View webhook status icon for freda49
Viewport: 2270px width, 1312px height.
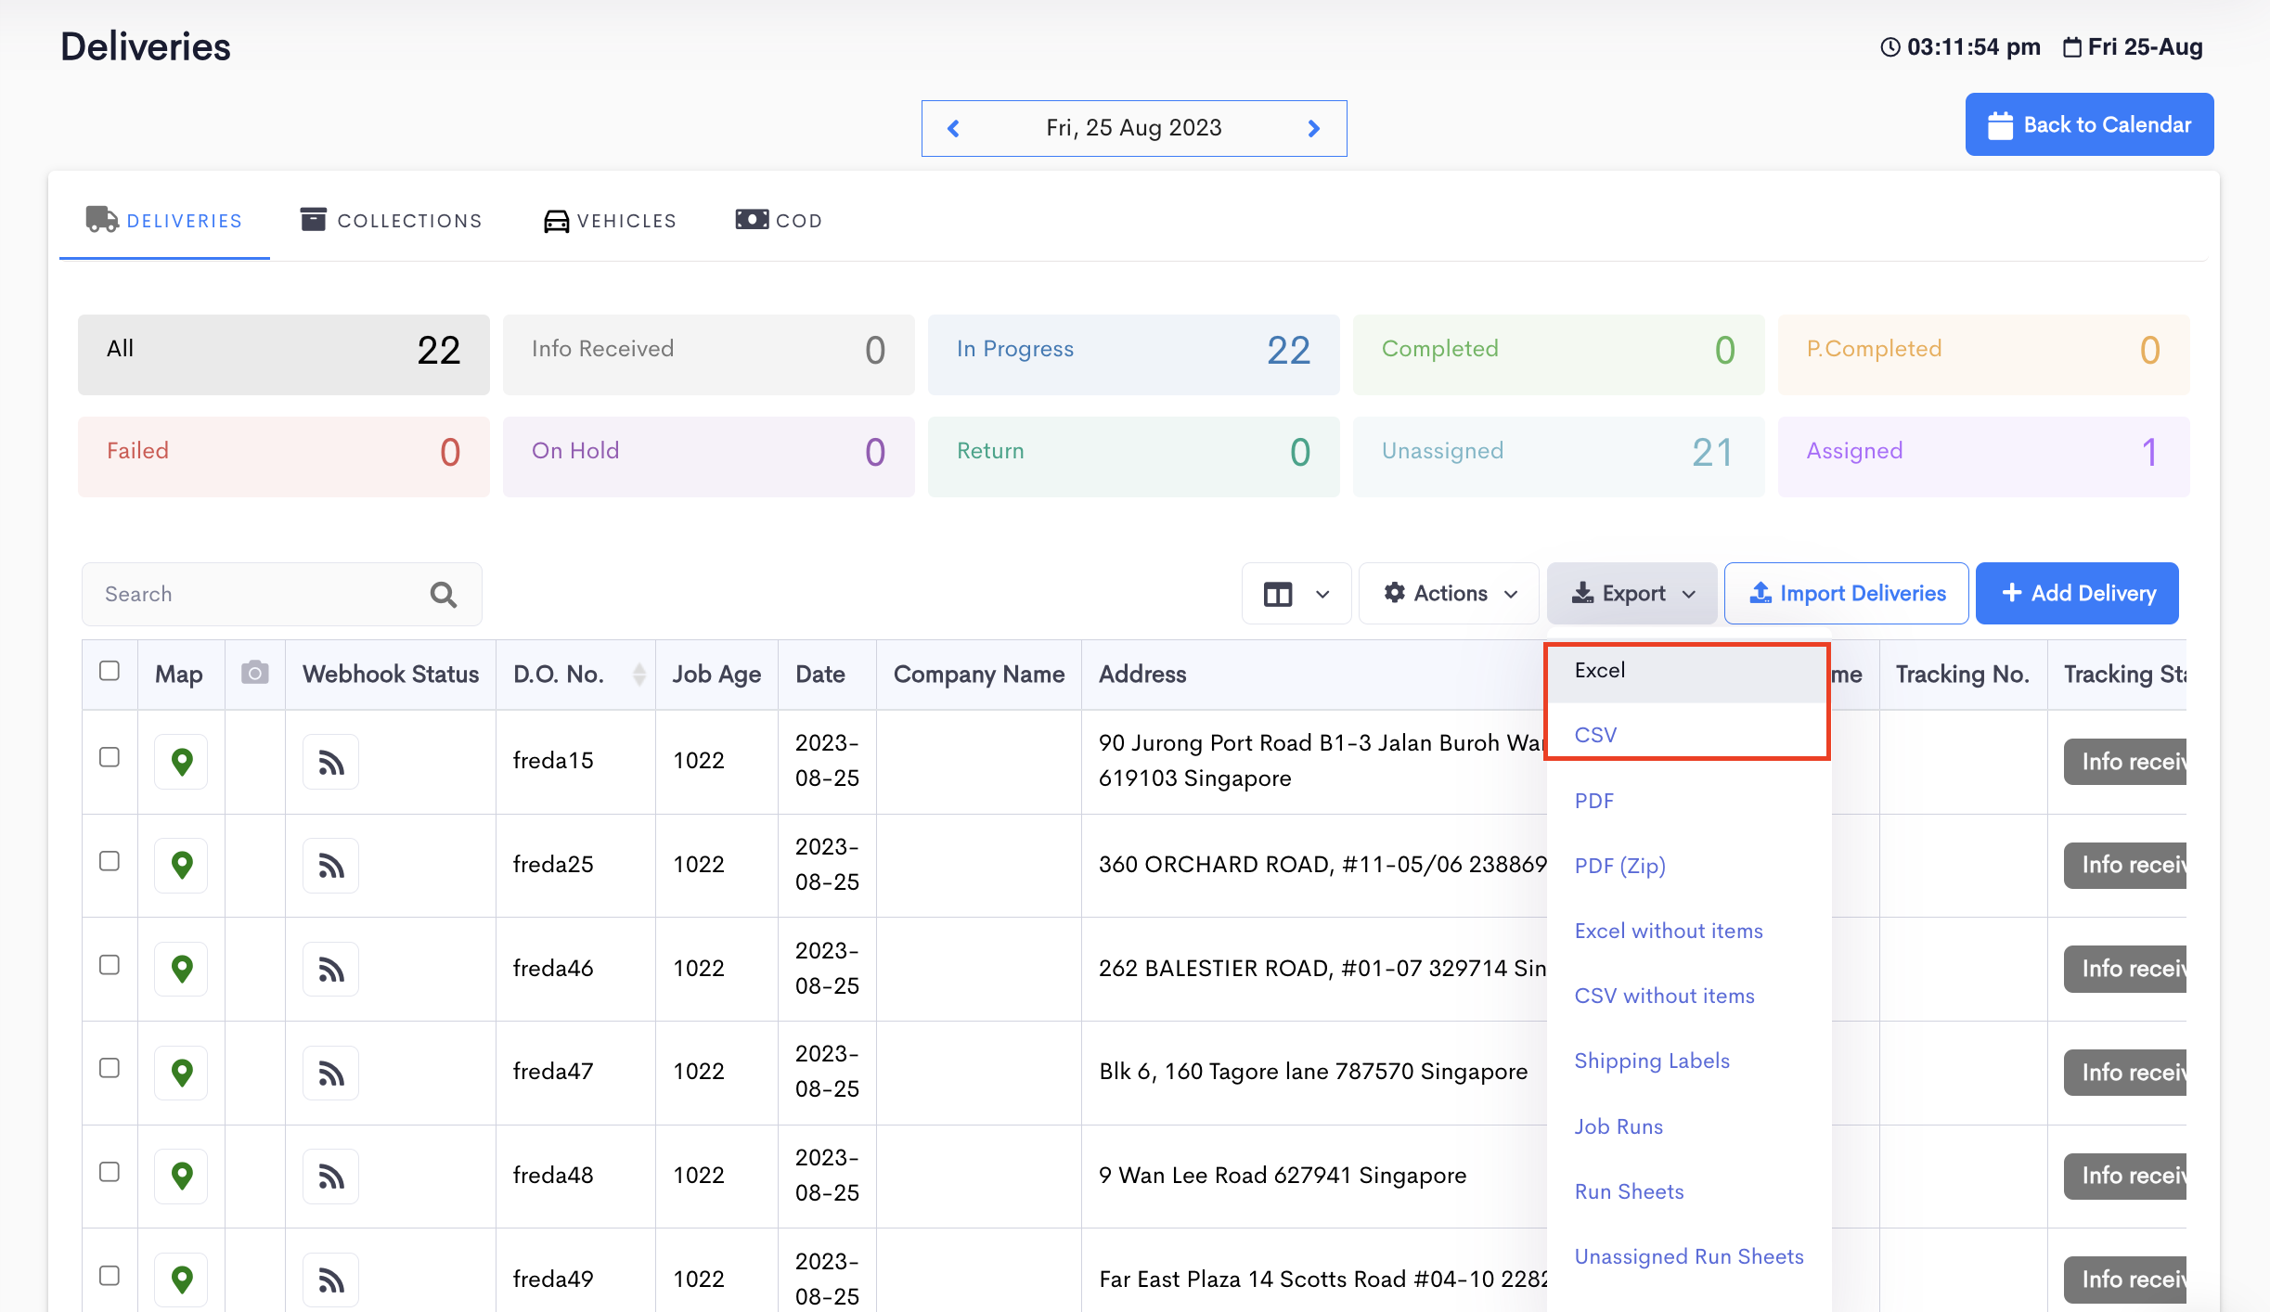(330, 1280)
